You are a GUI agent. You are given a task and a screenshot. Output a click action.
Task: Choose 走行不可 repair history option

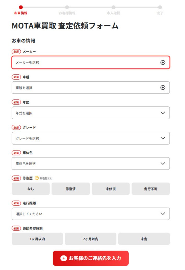pyautogui.click(x=151, y=189)
